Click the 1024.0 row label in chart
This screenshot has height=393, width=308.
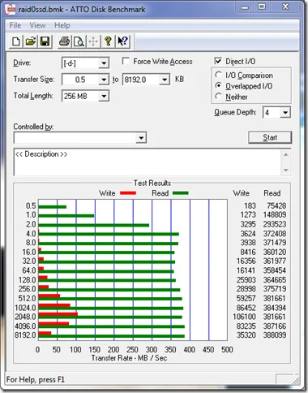click(25, 308)
